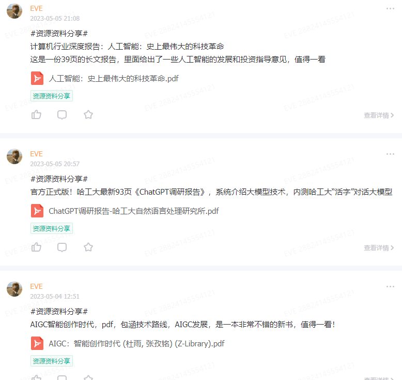Star the 人工智能 report post as favorite
The image size is (402, 380).
pos(88,114)
